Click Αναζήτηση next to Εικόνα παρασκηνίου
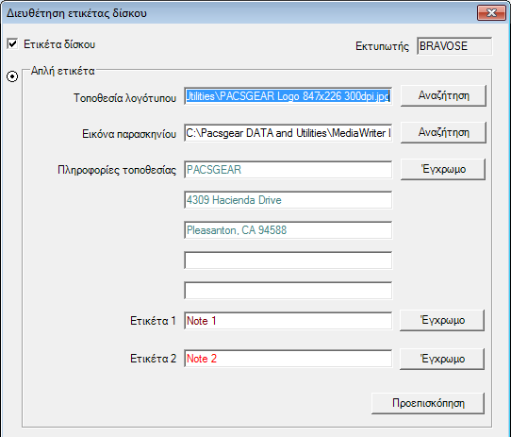The image size is (511, 437). pos(443,132)
